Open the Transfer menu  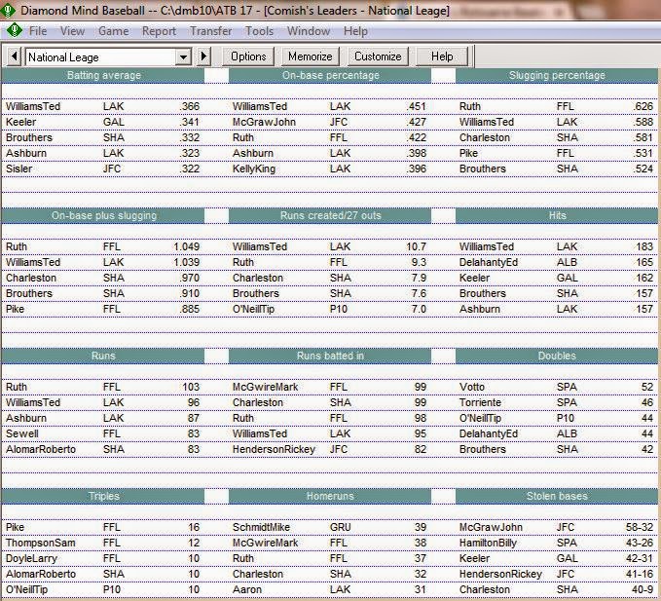[x=211, y=31]
